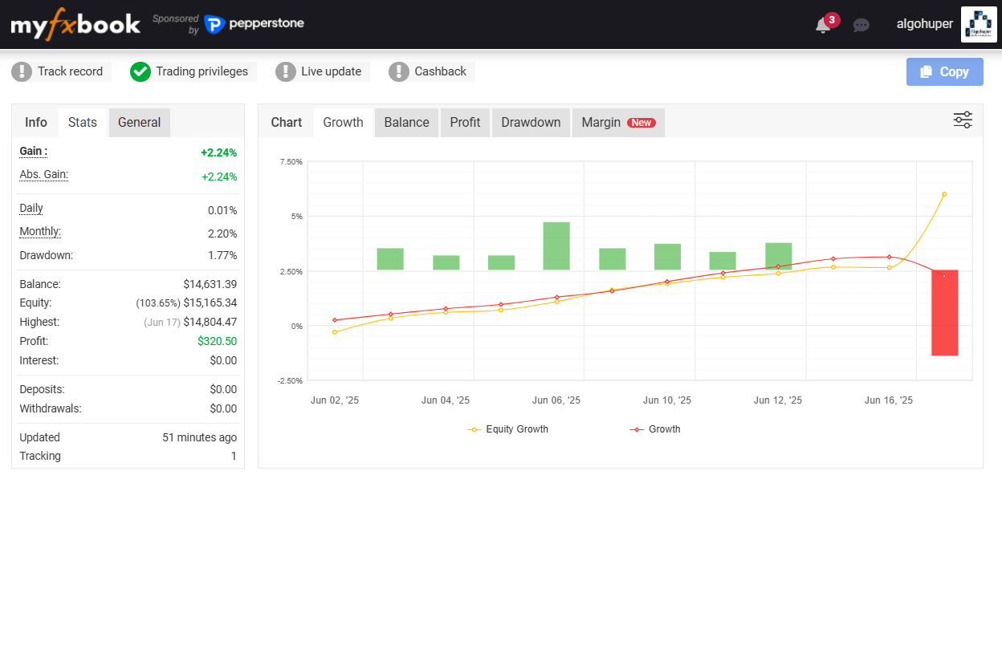Open the chat messages bubble icon
The image size is (1002, 662).
tap(861, 25)
